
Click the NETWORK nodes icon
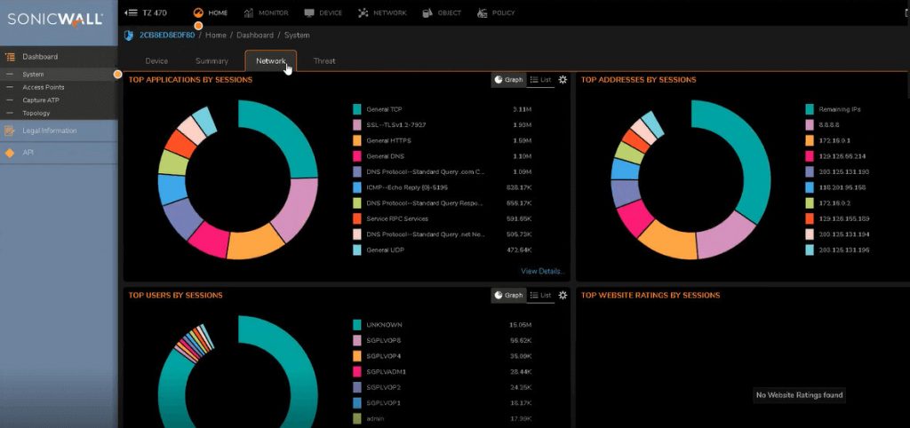click(x=363, y=12)
